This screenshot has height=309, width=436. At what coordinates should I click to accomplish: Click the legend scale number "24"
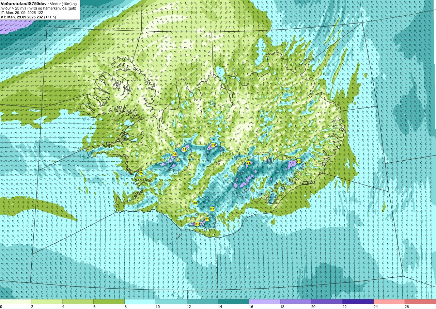[376, 307]
